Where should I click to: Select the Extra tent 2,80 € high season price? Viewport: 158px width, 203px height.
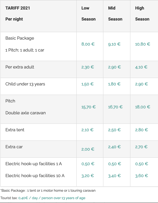141,130
